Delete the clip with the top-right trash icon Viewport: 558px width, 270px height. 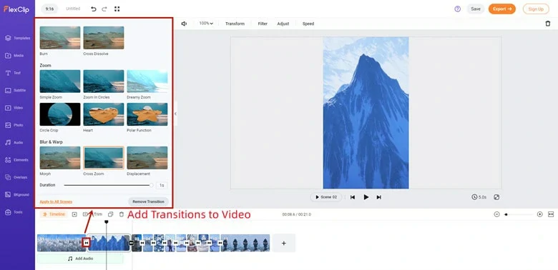click(548, 24)
